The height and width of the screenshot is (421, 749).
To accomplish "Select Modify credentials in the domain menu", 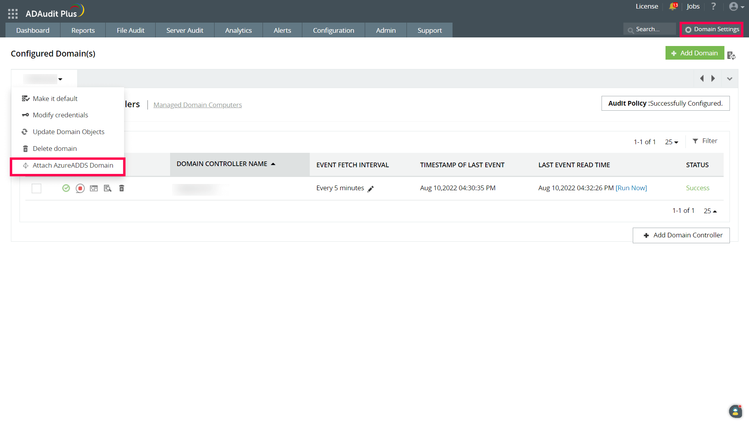I will click(60, 115).
